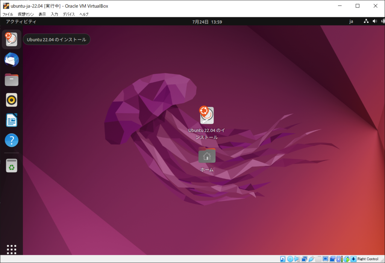Select the ホーム folder desktop icon
This screenshot has width=385, height=263.
pos(207,159)
